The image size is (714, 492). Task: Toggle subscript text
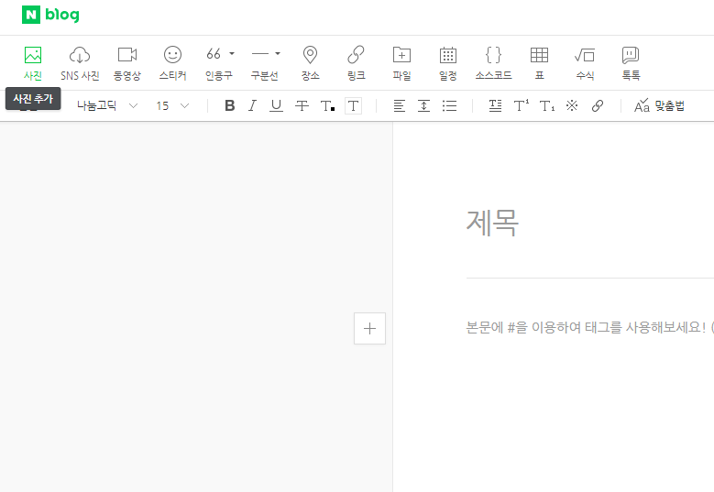pyautogui.click(x=547, y=106)
